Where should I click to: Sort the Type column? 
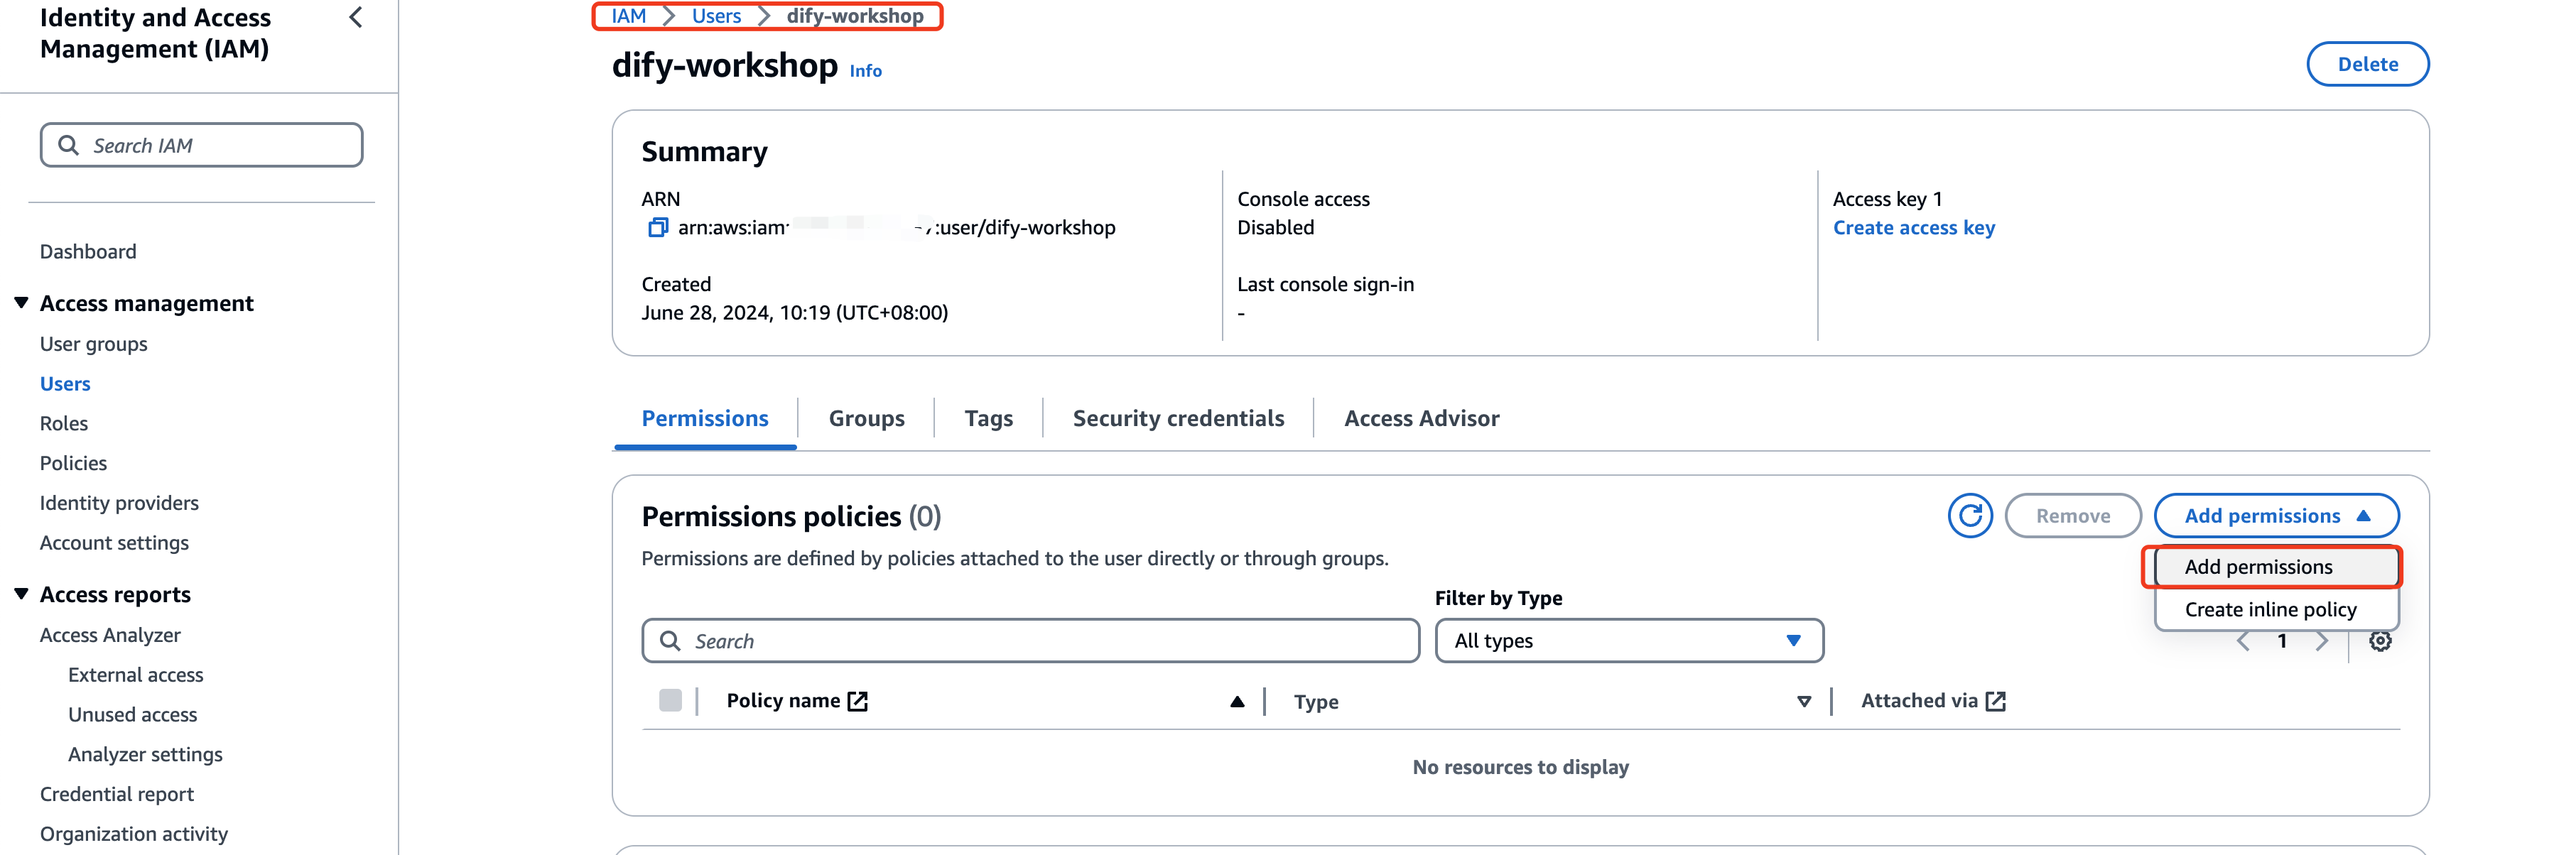(x=1803, y=702)
